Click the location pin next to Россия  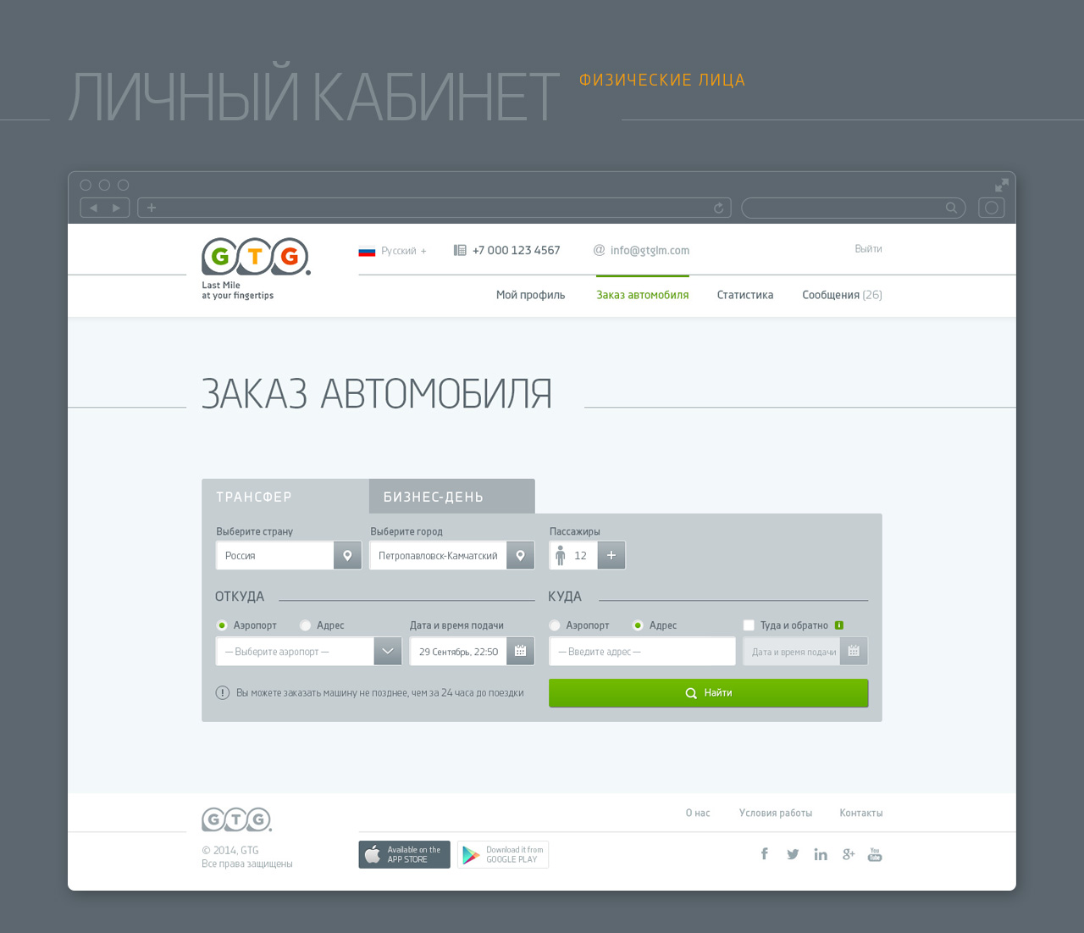click(x=347, y=556)
